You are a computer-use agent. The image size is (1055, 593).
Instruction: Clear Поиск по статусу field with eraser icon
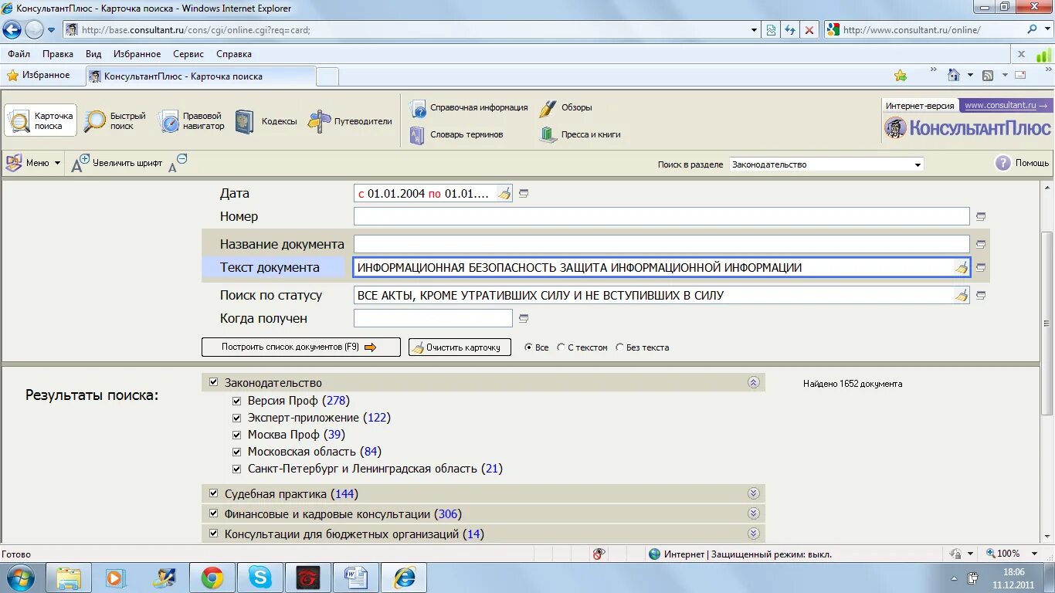click(x=961, y=295)
